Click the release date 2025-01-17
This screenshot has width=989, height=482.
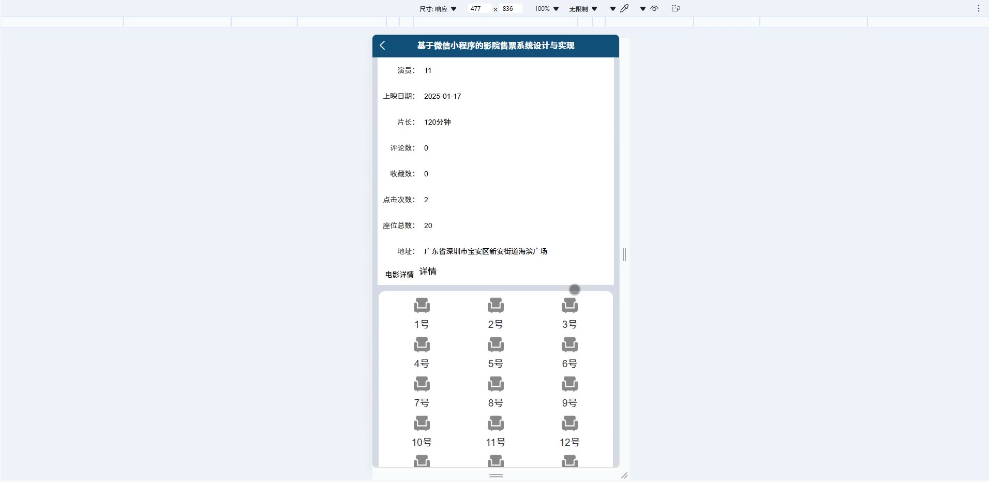pos(442,96)
